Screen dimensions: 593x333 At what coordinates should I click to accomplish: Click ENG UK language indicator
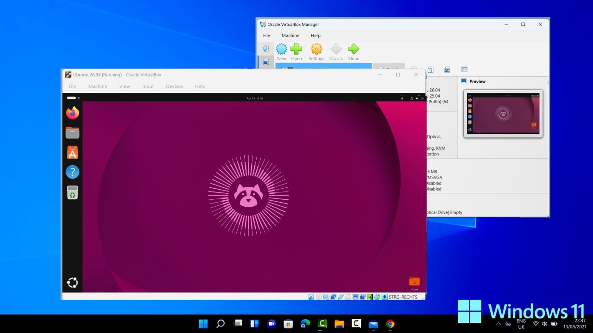(x=521, y=324)
